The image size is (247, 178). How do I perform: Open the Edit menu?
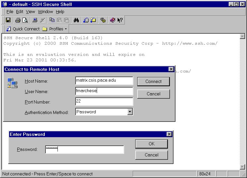click(x=20, y=12)
